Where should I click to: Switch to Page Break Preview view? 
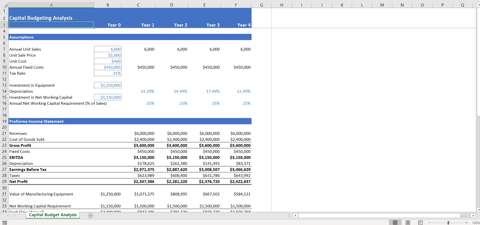pyautogui.click(x=420, y=222)
